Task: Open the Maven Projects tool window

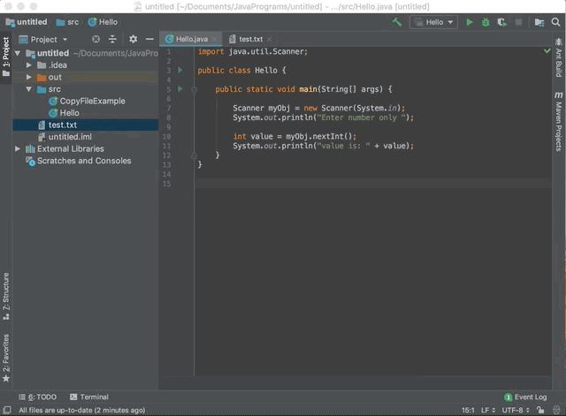Action: (x=558, y=121)
